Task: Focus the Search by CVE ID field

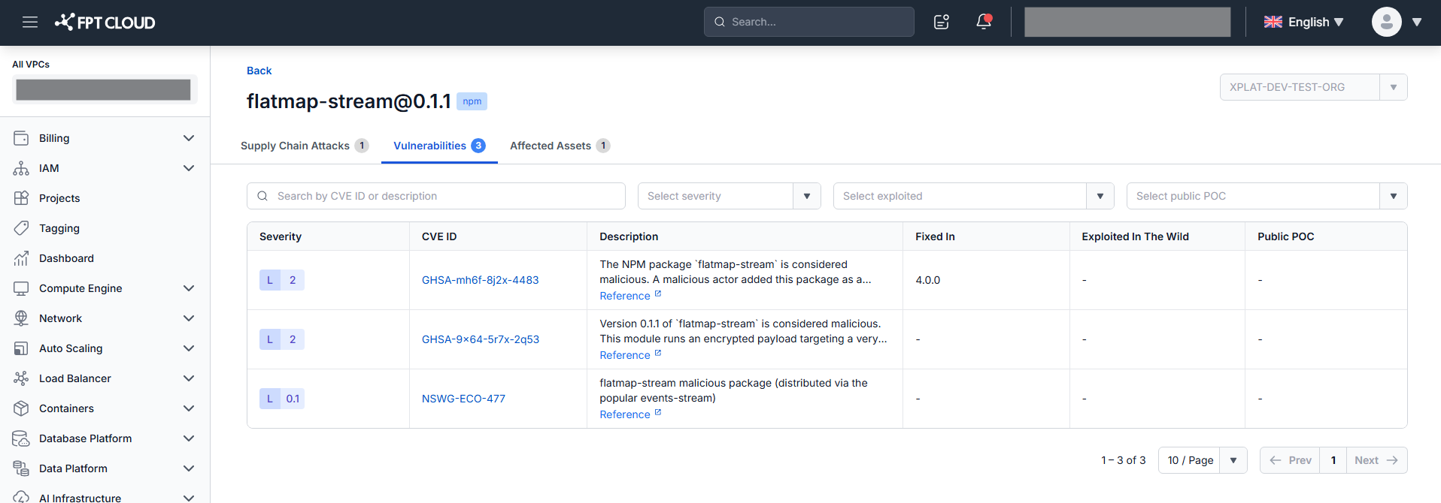Action: [436, 196]
